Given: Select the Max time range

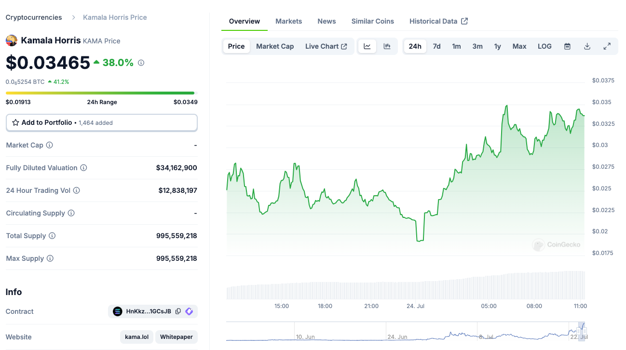Looking at the screenshot, I should pyautogui.click(x=519, y=46).
